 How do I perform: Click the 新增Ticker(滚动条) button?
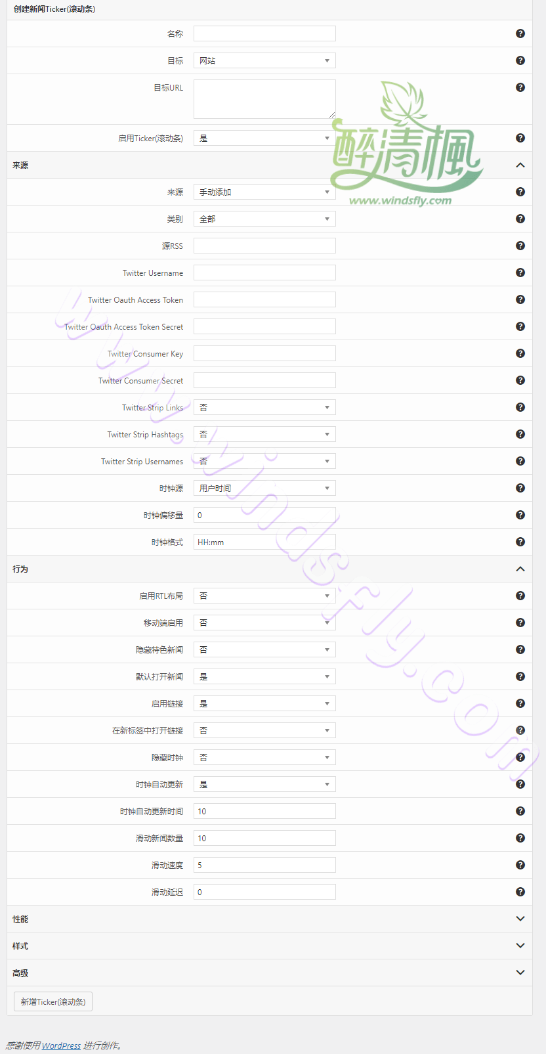point(53,1001)
